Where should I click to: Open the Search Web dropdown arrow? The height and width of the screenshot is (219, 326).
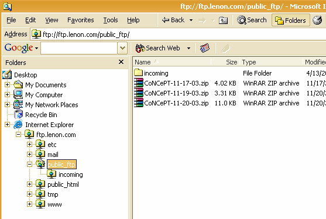tap(188, 48)
